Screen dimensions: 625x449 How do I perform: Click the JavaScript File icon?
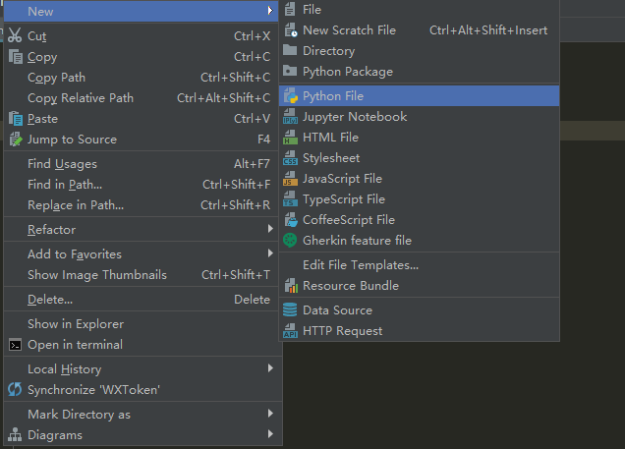(x=290, y=179)
